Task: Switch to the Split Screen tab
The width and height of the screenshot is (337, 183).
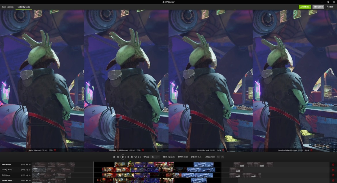Action: pos(8,7)
